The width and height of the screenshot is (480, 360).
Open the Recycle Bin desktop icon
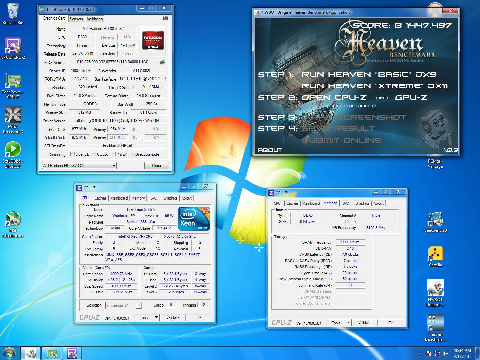(x=13, y=14)
